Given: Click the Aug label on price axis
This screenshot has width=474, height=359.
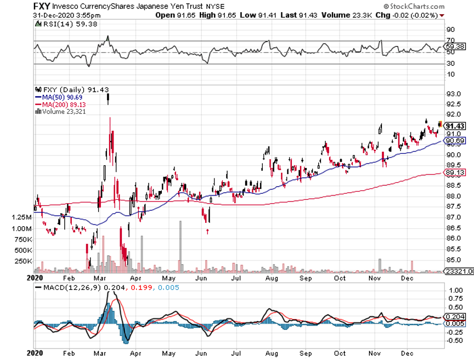Looking at the screenshot, I should click(272, 278).
